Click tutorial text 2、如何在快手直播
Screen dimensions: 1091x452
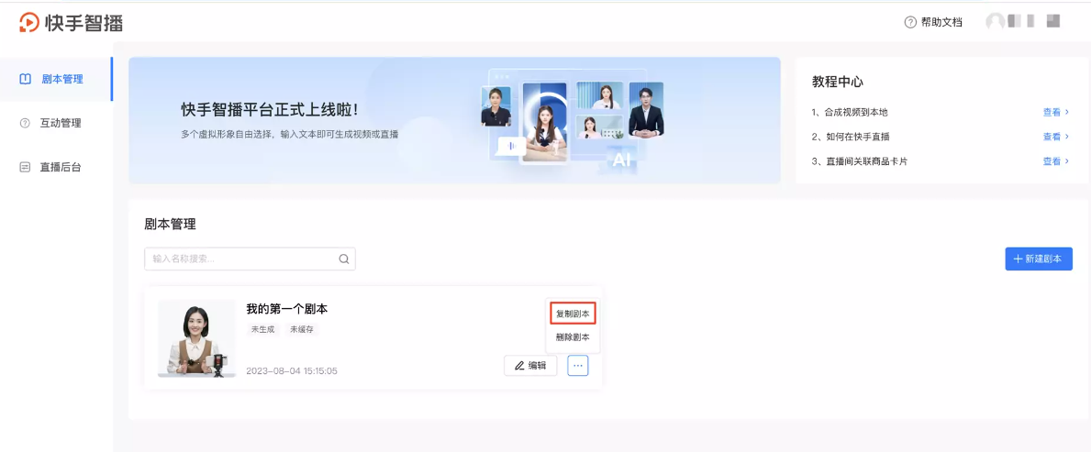(851, 137)
